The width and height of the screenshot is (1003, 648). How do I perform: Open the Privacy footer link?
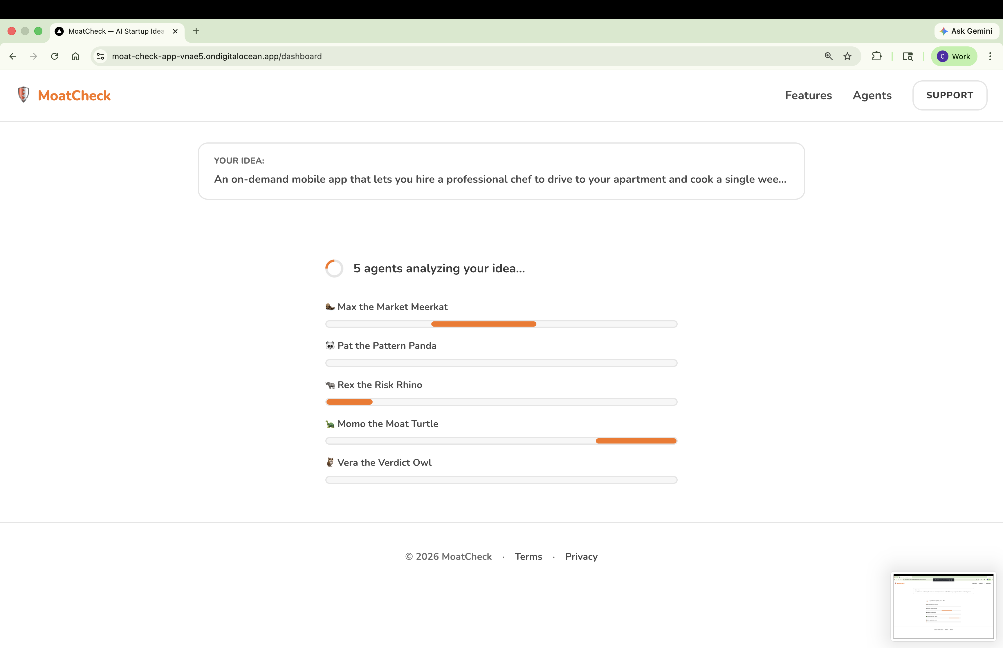pos(581,557)
